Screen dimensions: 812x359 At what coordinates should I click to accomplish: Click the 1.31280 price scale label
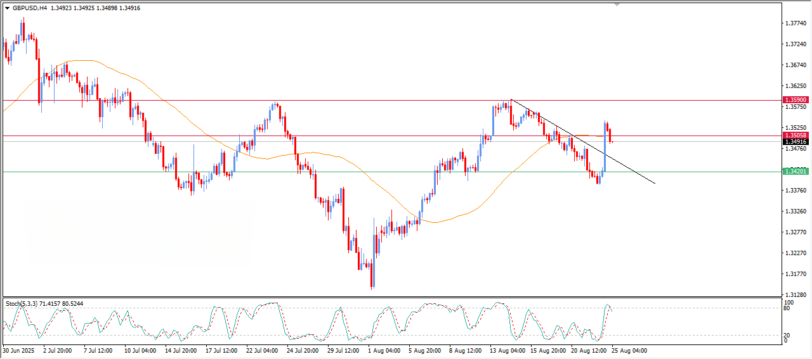[796, 295]
